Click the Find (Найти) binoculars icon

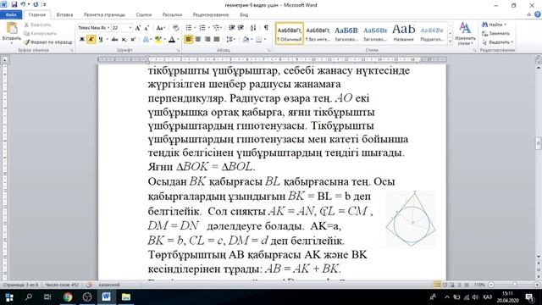click(x=485, y=25)
